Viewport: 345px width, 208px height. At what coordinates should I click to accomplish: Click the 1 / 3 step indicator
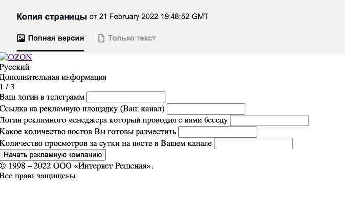(x=7, y=87)
